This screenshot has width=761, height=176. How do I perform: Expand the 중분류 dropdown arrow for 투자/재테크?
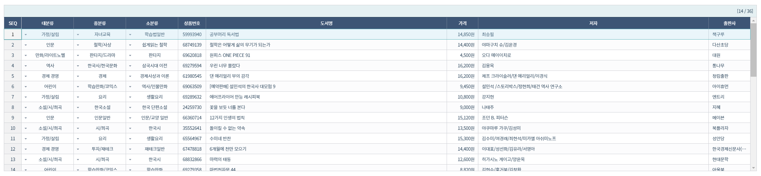pos(78,149)
